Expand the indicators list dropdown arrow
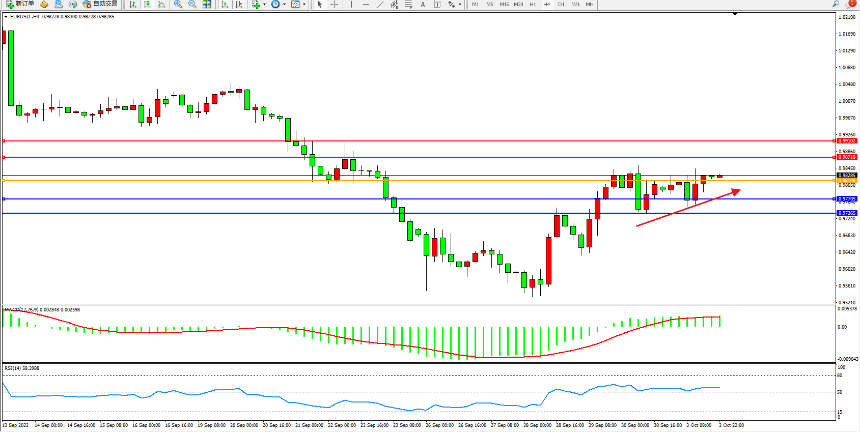 264,4
